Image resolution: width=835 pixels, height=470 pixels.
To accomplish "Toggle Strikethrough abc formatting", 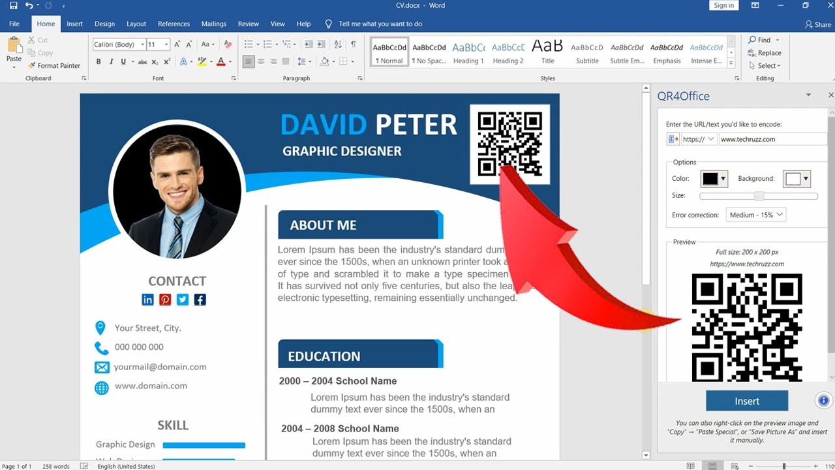I will click(141, 62).
